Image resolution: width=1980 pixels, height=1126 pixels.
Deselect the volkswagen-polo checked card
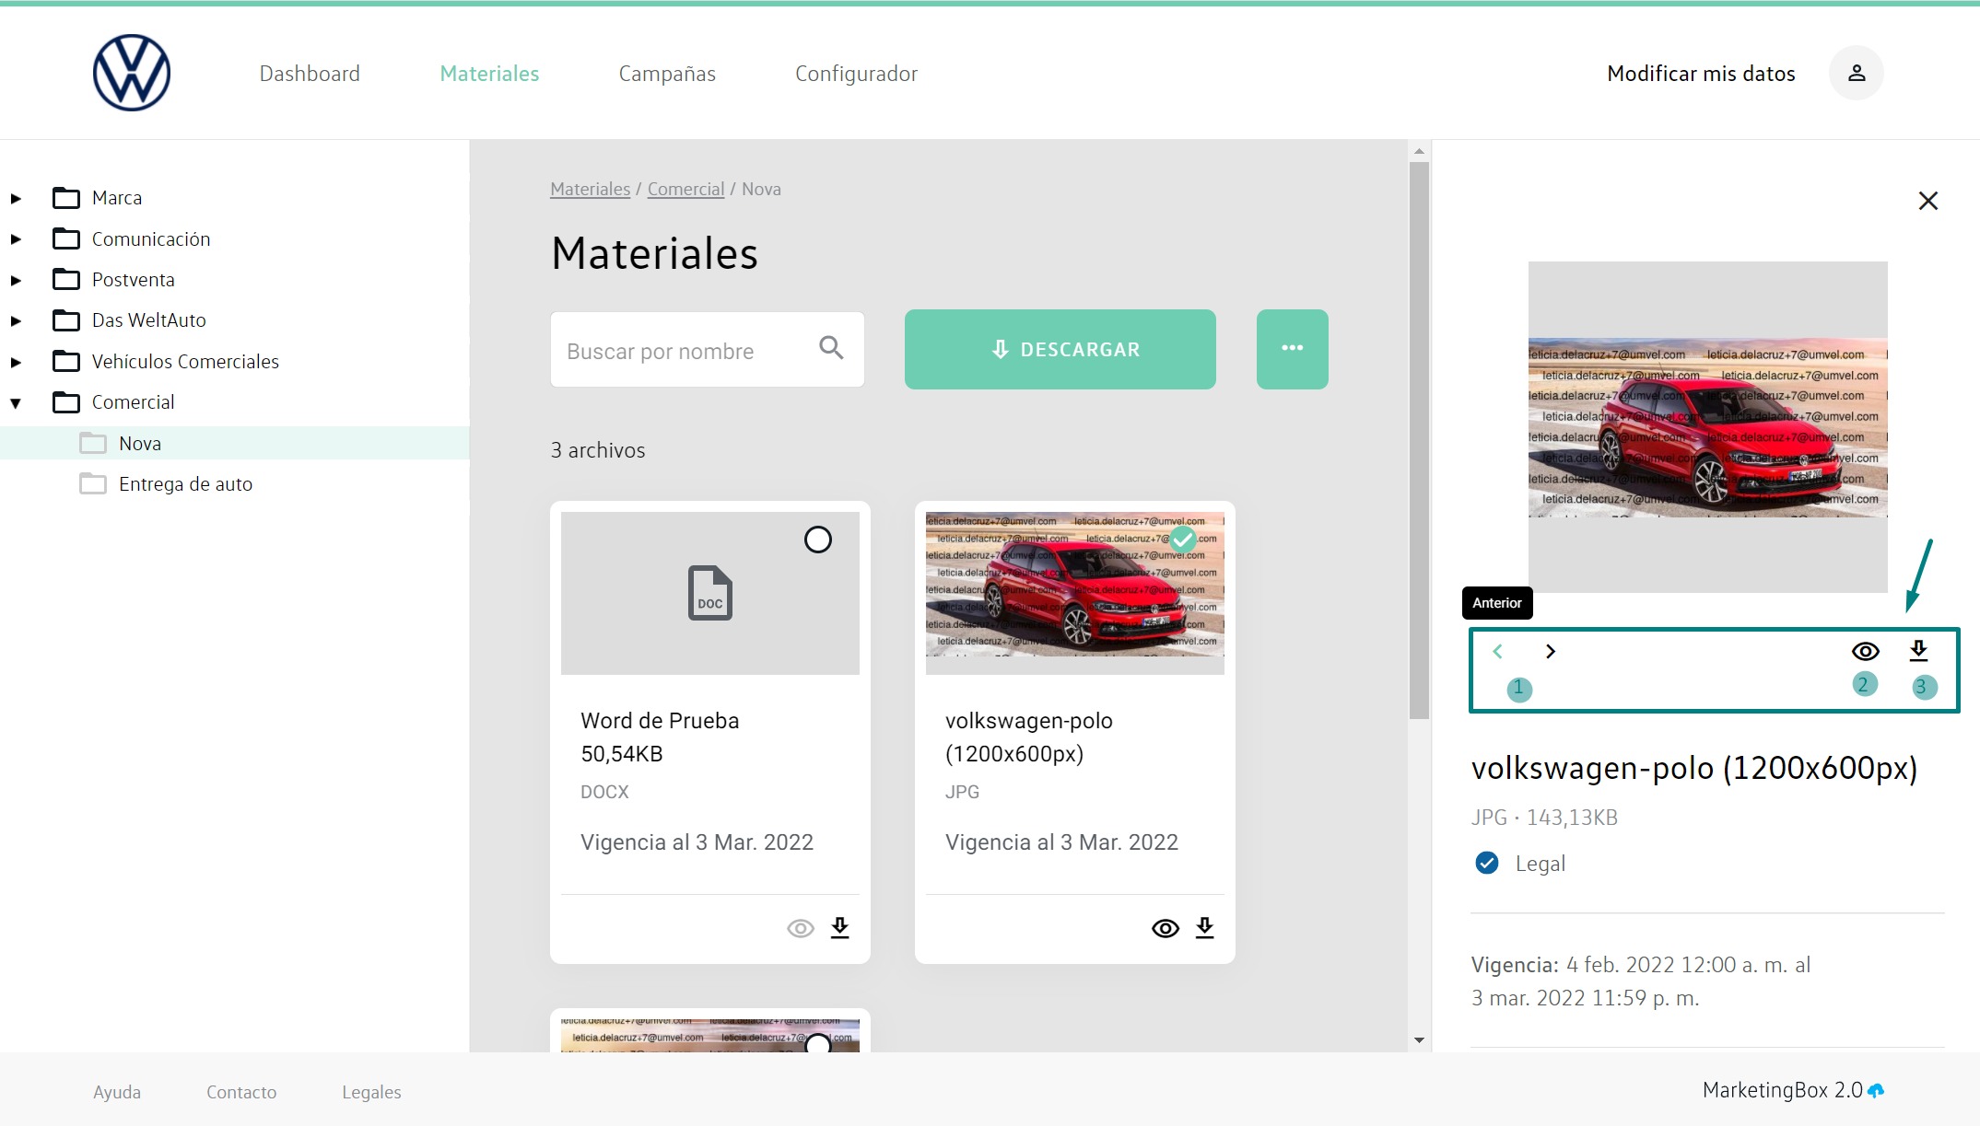1183,540
